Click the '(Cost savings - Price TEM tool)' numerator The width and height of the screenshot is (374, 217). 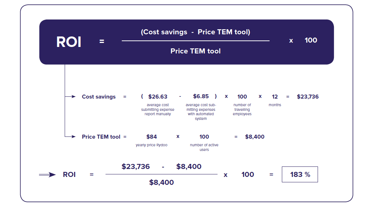[x=195, y=32]
